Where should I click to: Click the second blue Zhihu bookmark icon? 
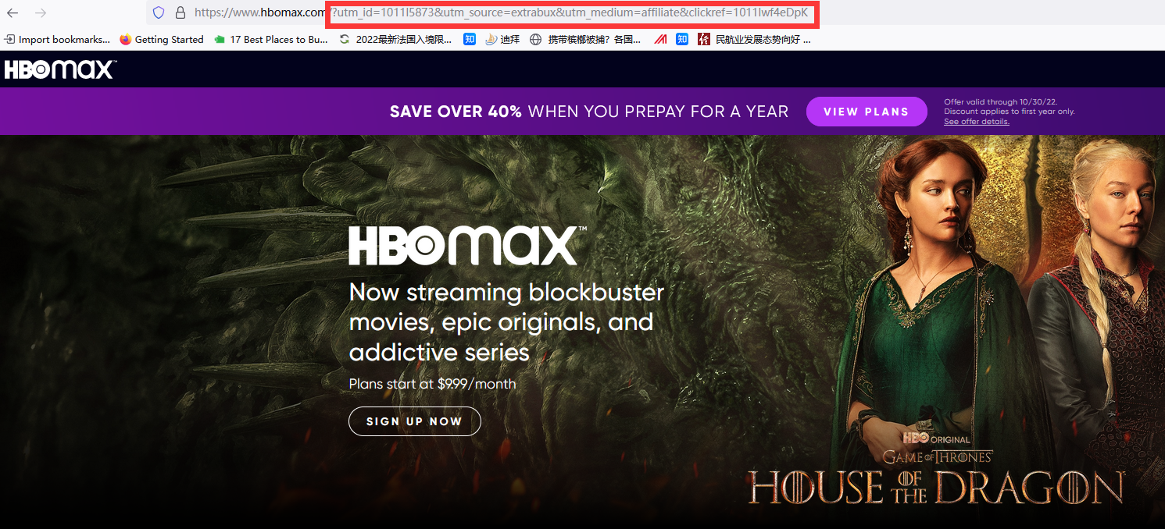681,39
